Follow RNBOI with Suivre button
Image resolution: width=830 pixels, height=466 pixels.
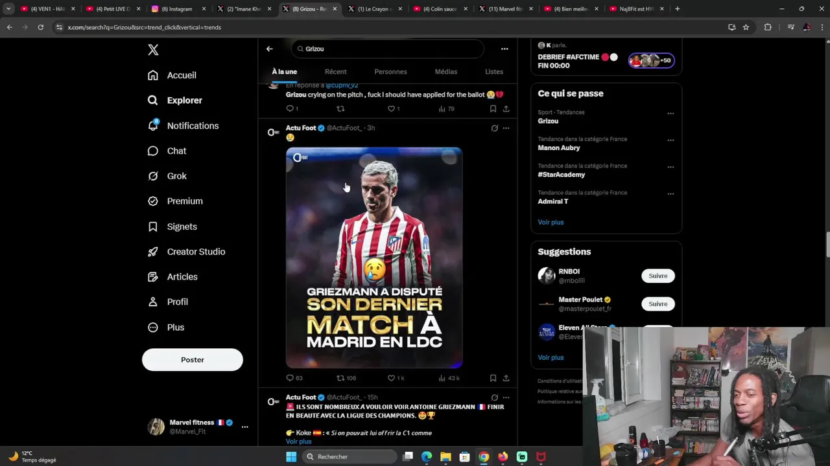(658, 276)
